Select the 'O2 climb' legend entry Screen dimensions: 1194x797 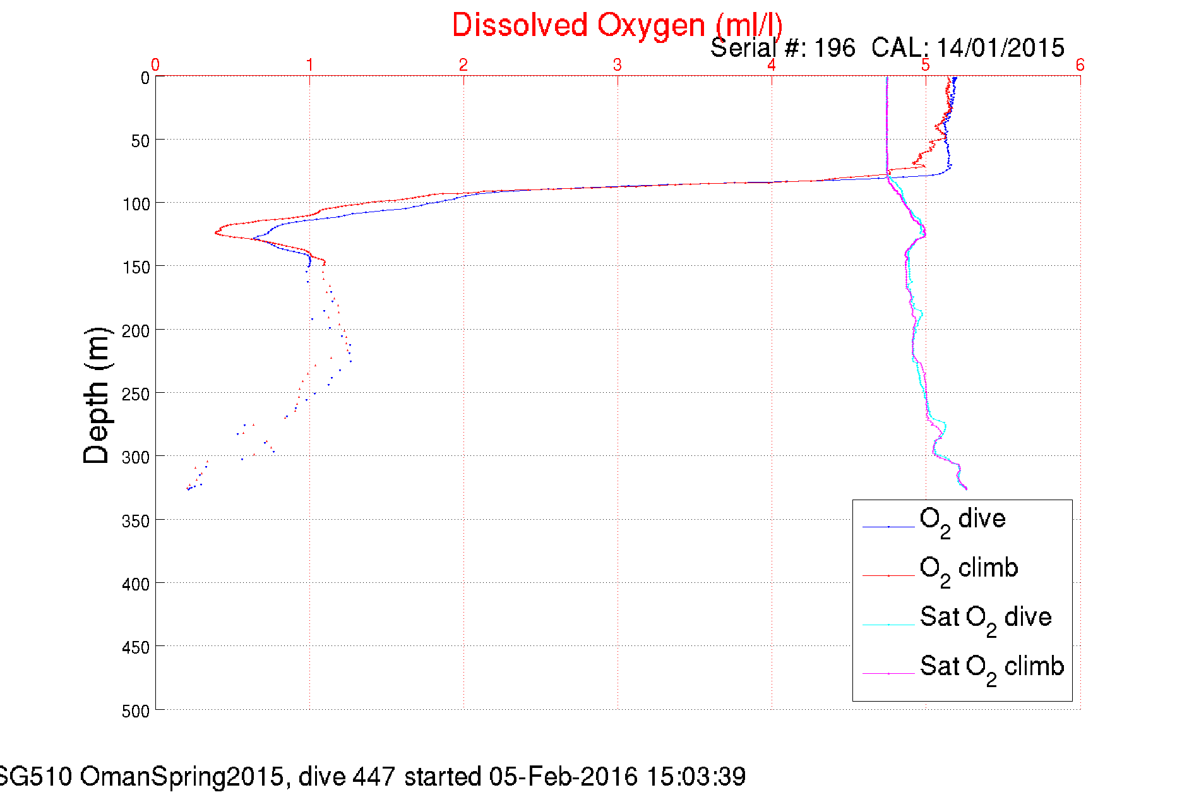point(969,572)
